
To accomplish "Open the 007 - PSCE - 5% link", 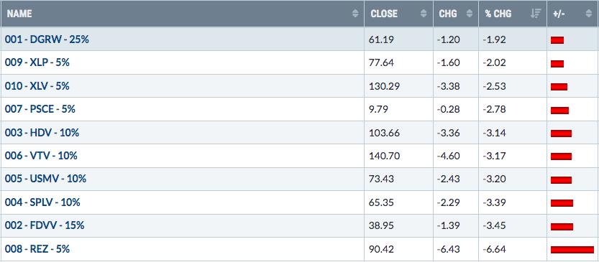I will (x=40, y=109).
